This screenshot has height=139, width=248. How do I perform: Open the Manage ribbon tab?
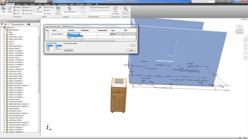[47, 4]
